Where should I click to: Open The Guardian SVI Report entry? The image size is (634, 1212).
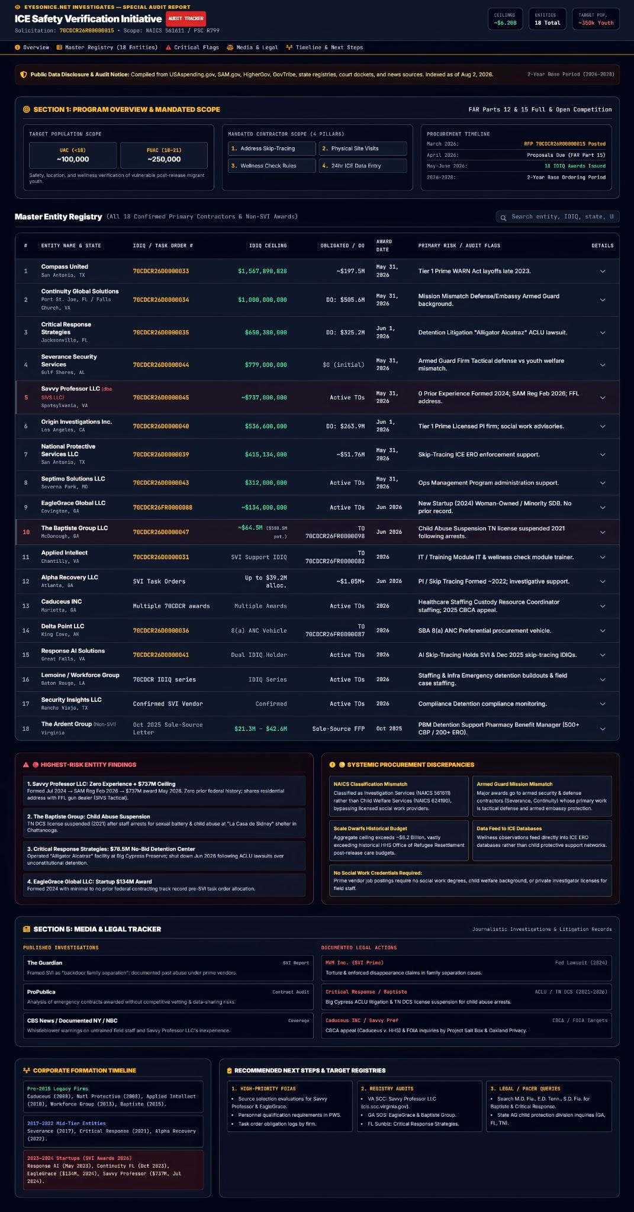[168, 968]
